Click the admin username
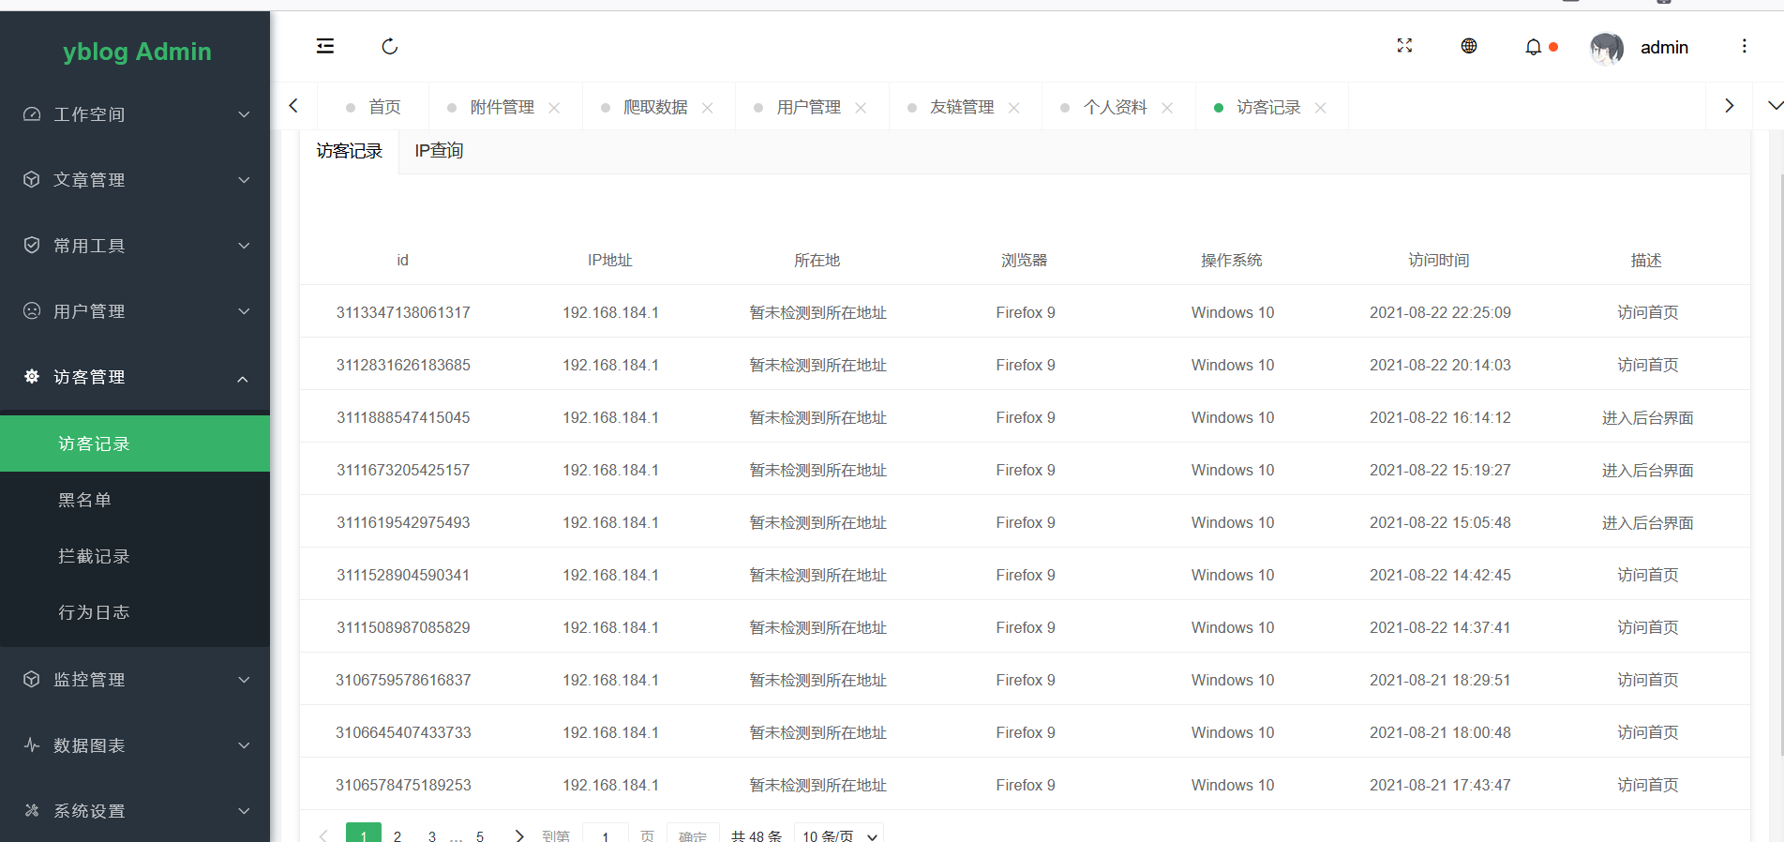This screenshot has height=842, width=1784. (x=1664, y=48)
